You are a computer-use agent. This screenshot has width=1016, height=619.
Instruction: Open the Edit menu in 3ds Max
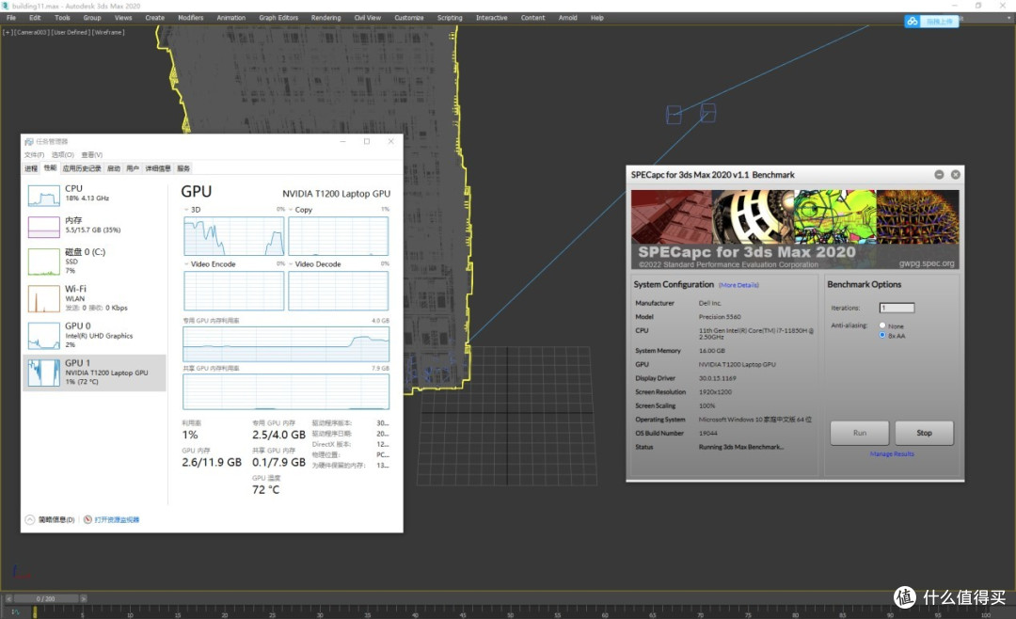pos(35,18)
